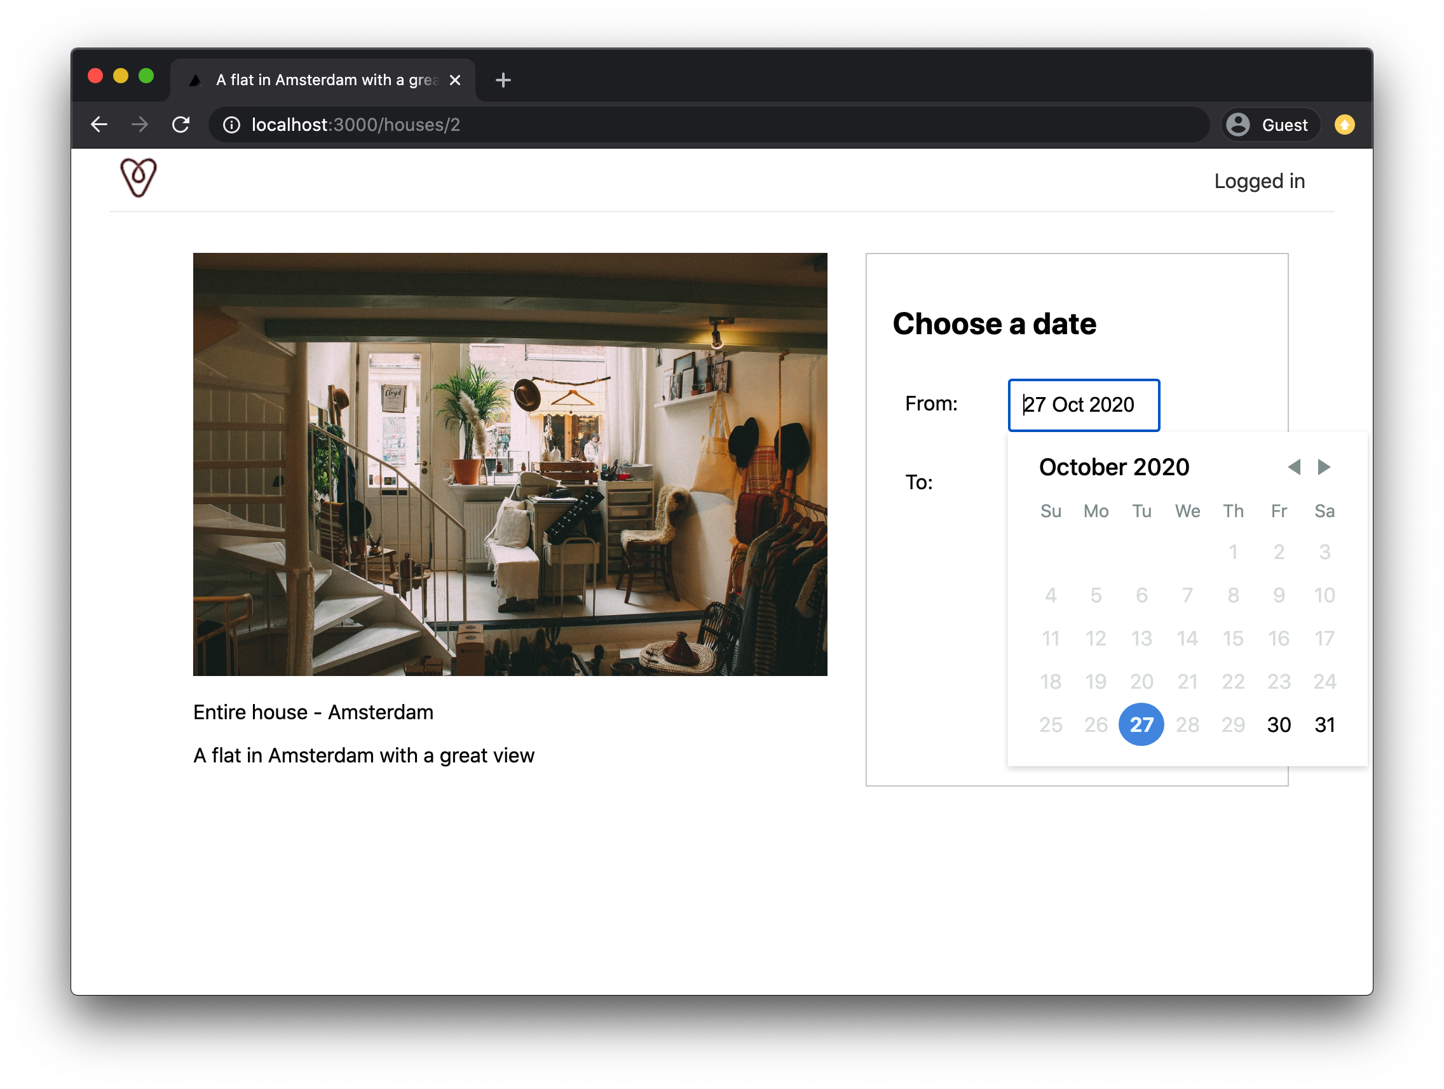The height and width of the screenshot is (1089, 1444).
Task: Select October 31 in the calendar
Action: (1324, 724)
